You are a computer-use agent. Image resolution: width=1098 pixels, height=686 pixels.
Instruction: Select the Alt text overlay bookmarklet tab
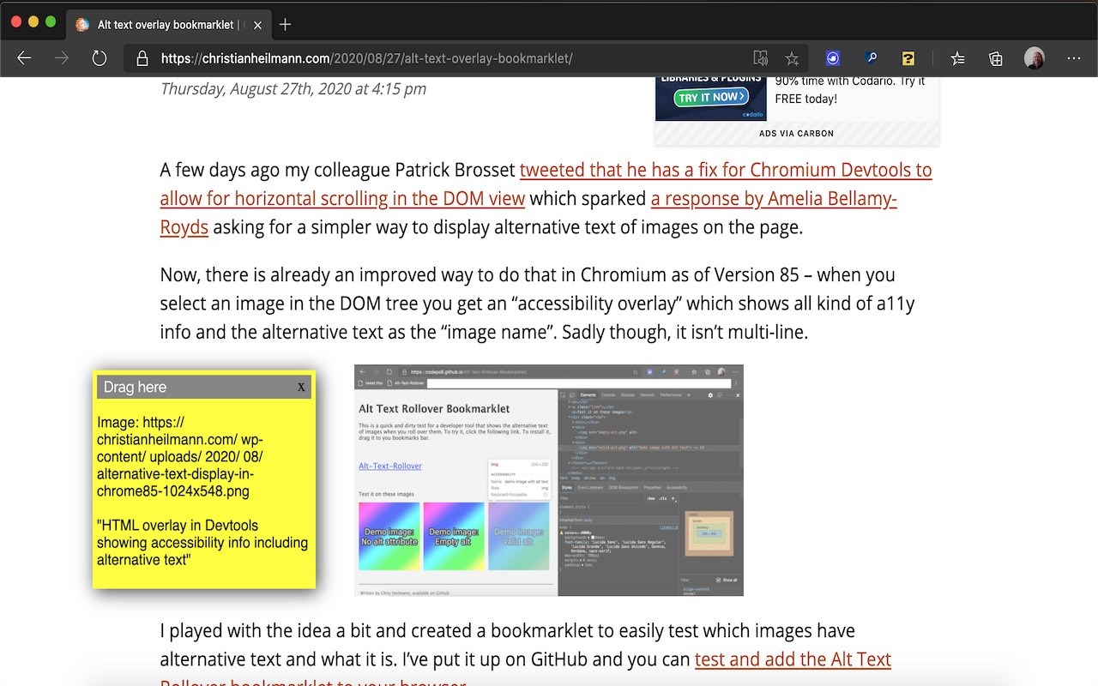click(167, 24)
